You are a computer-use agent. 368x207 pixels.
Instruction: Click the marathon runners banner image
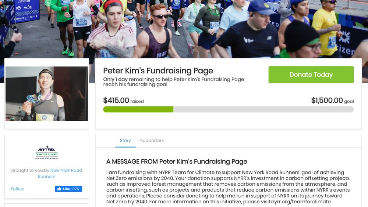coord(184,29)
